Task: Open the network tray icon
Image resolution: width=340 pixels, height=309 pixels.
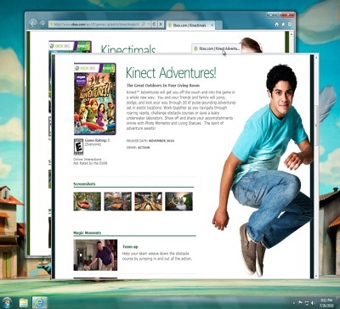Action: pos(307,303)
